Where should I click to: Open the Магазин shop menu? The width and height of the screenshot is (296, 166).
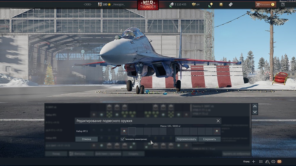point(266,4)
